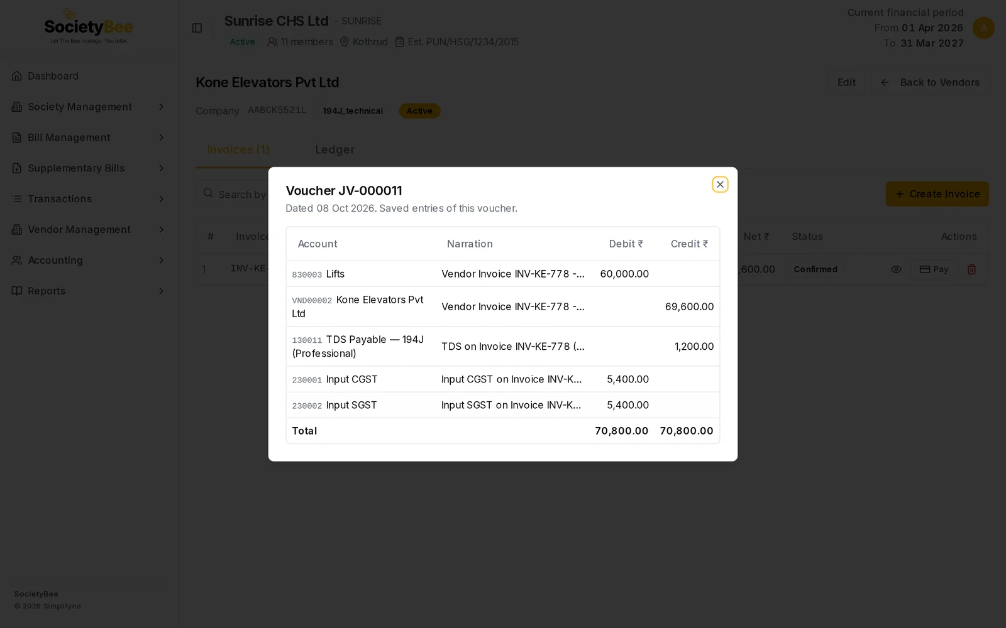Select the TDS Payable — 194J row
The image size is (1006, 628).
click(x=503, y=346)
